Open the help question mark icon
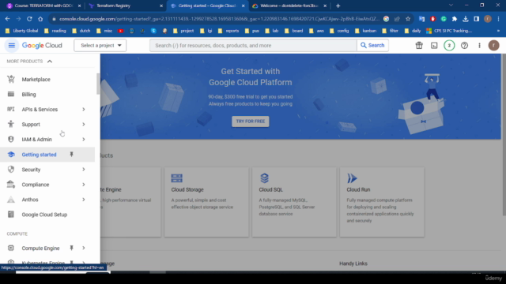Image resolution: width=506 pixels, height=284 pixels. [464, 46]
